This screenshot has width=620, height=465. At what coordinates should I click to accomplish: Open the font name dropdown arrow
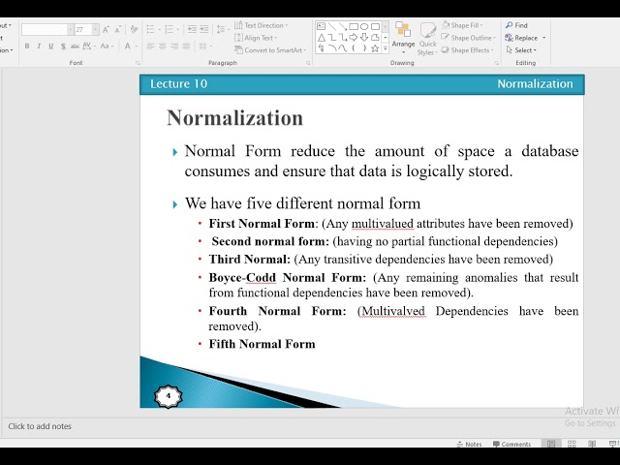pos(71,30)
